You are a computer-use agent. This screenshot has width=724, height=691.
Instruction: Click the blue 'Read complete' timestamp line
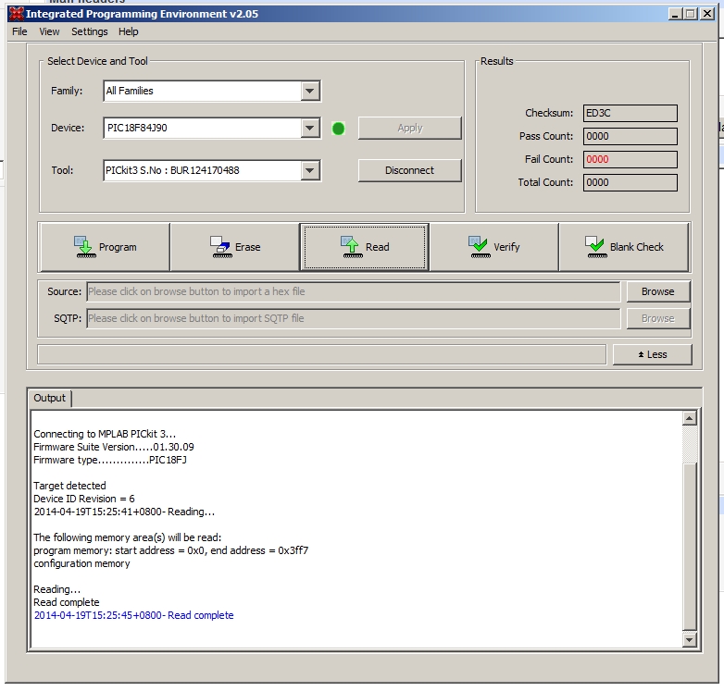[134, 615]
